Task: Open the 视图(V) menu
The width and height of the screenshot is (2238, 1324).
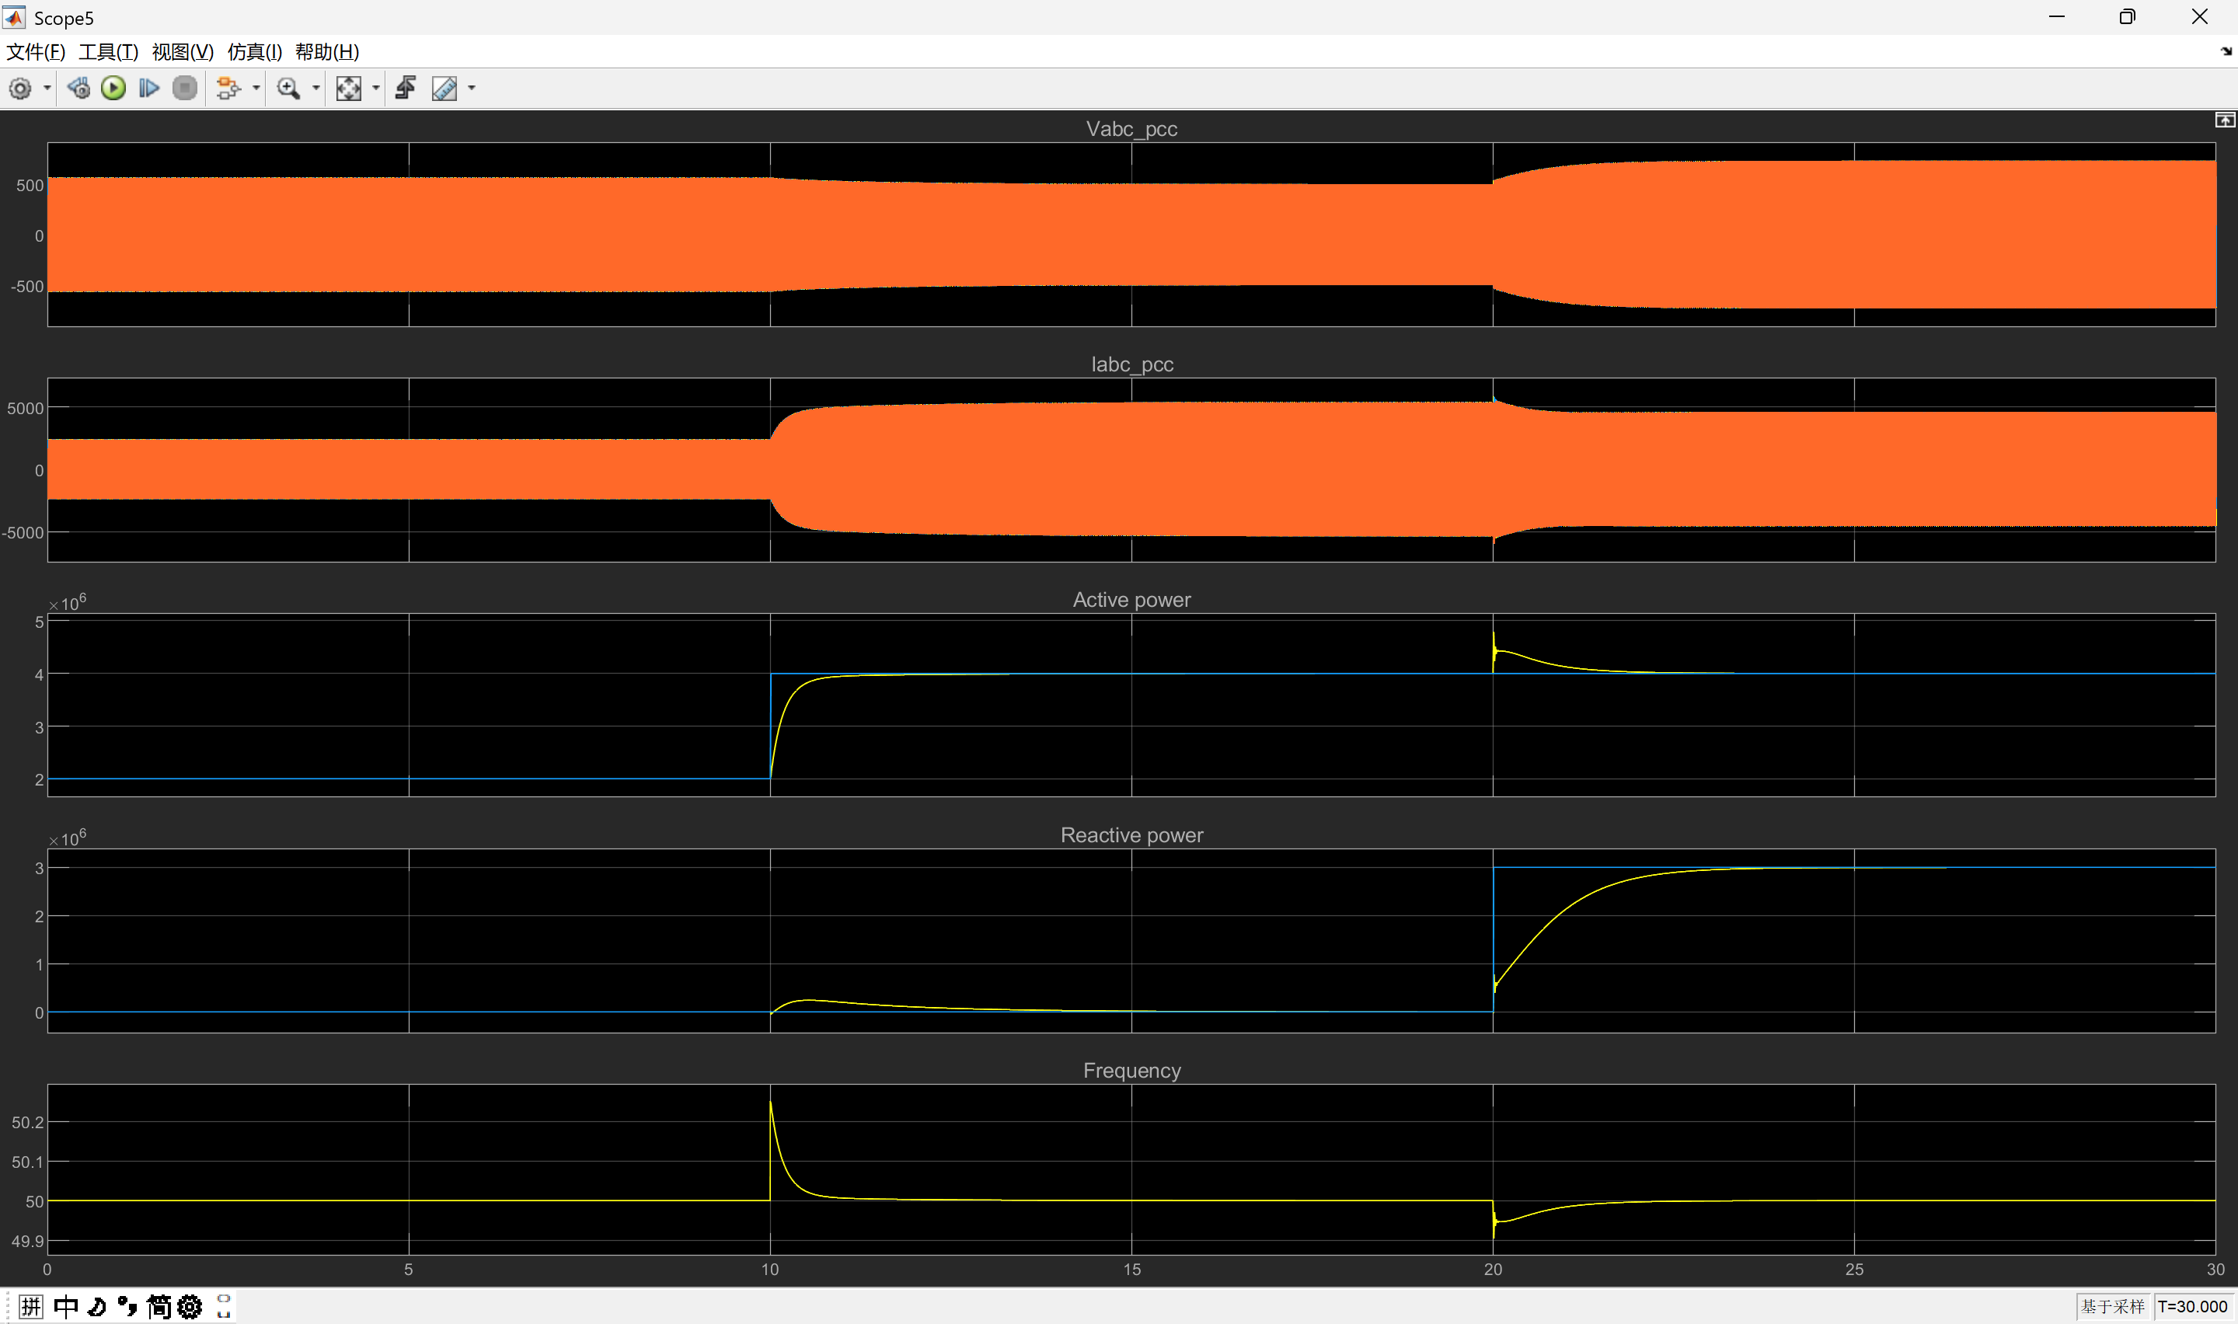Action: pos(182,52)
